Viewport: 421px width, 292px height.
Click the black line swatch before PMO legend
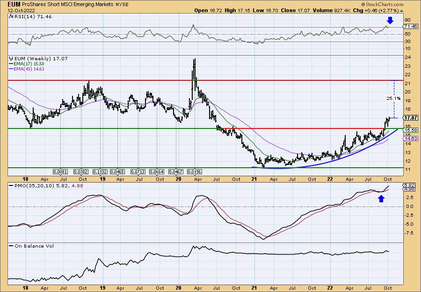pyautogui.click(x=11, y=186)
